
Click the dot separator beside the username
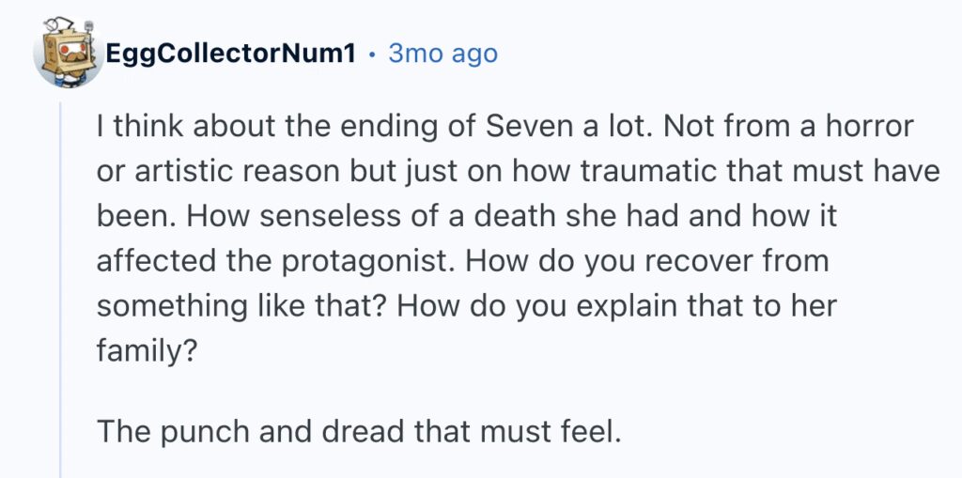(372, 54)
